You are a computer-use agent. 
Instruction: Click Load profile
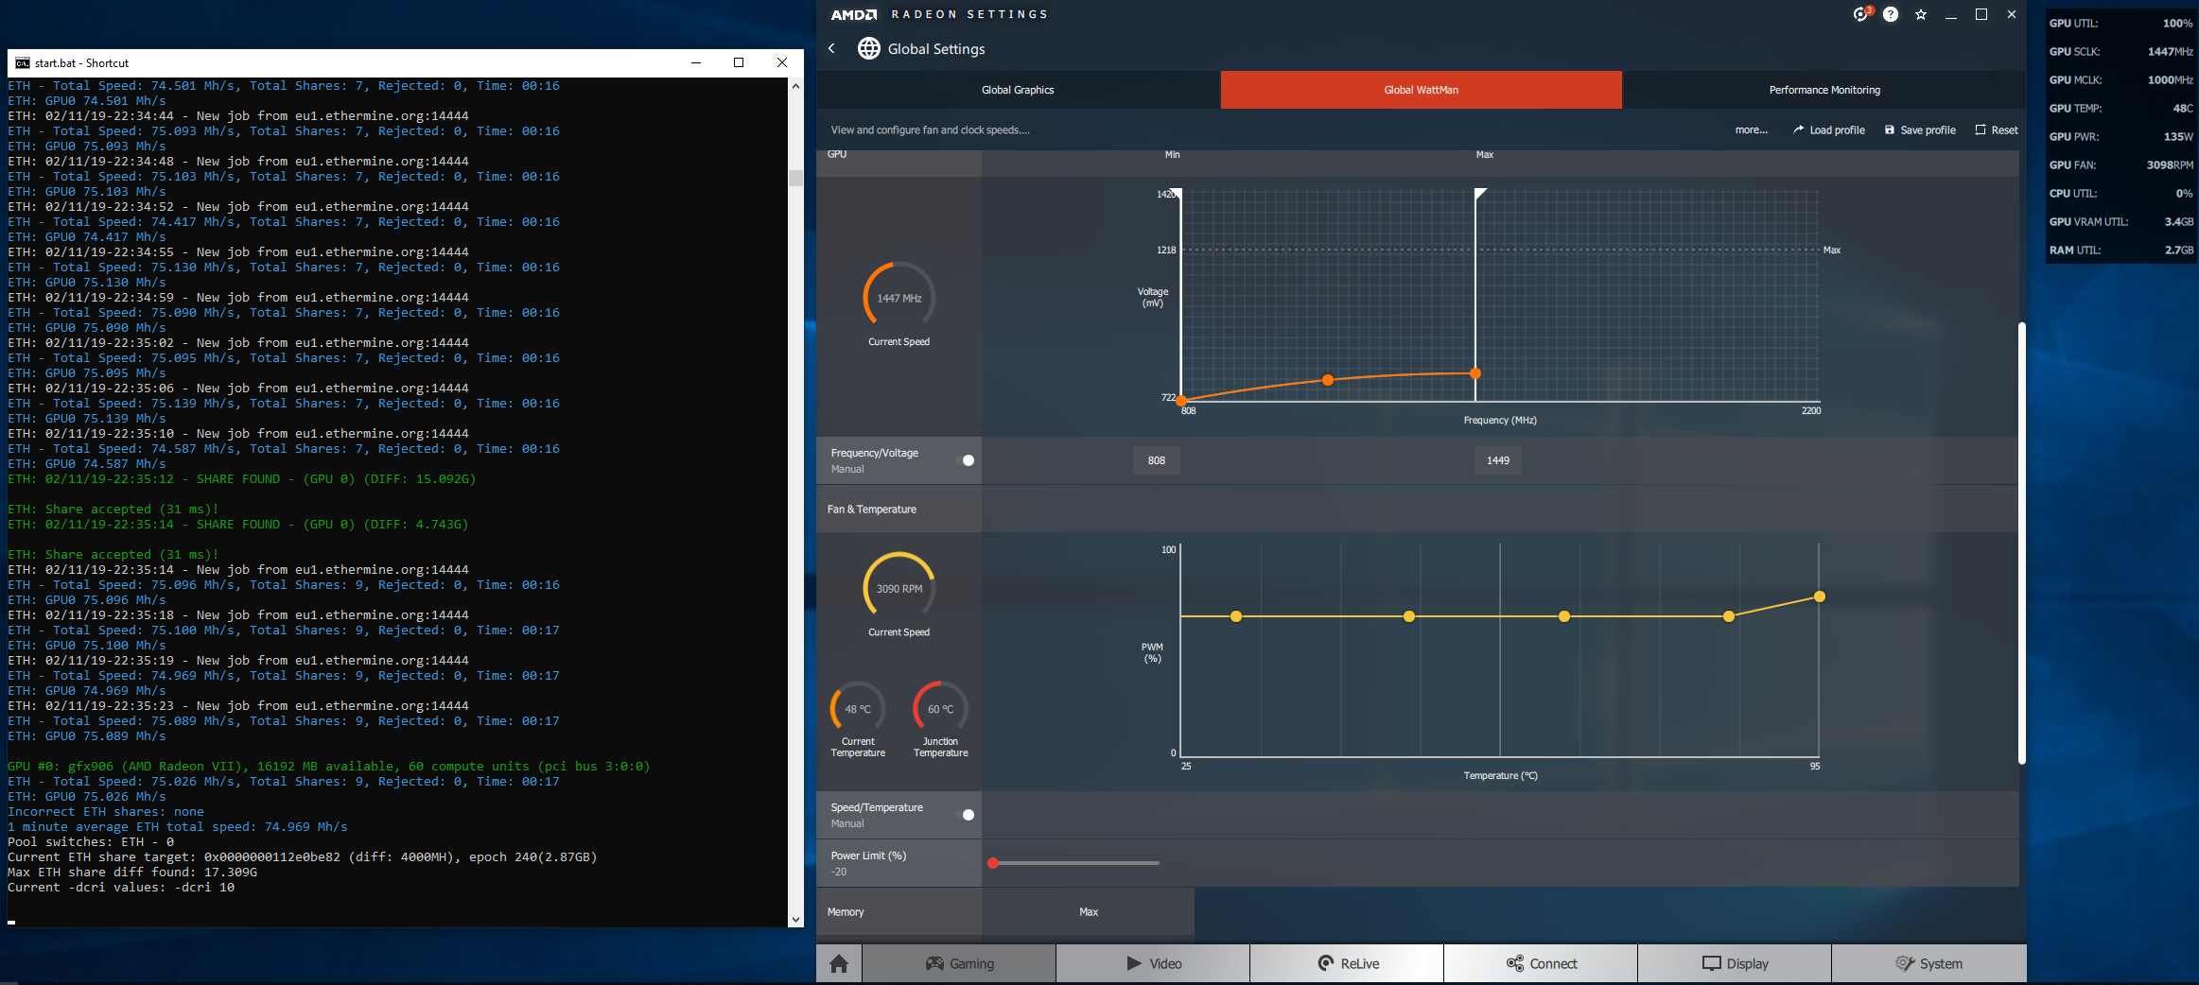1829,130
